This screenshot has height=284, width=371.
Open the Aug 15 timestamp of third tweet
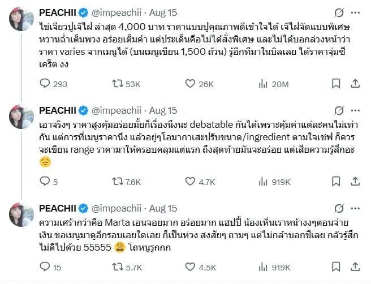click(x=163, y=208)
